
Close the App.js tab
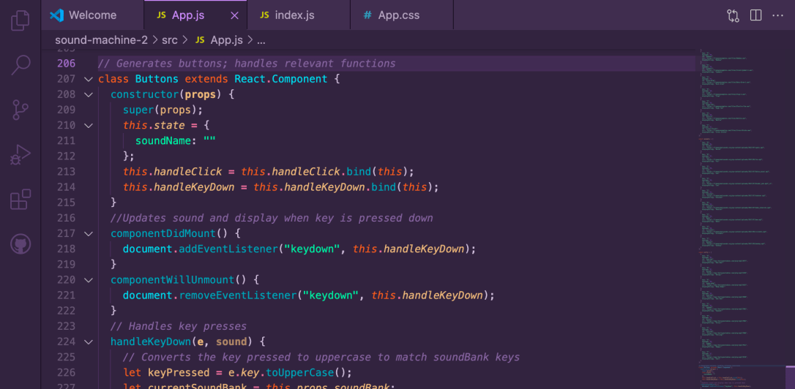[234, 15]
